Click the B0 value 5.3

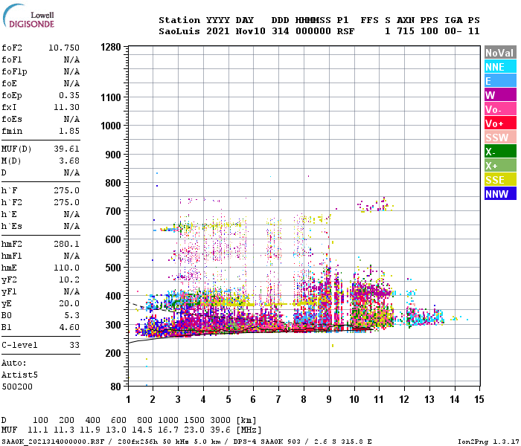tap(71, 315)
